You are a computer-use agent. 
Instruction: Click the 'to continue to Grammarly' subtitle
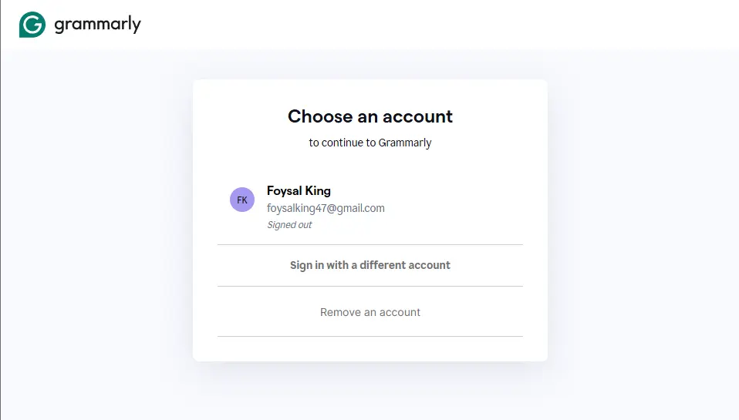(370, 143)
